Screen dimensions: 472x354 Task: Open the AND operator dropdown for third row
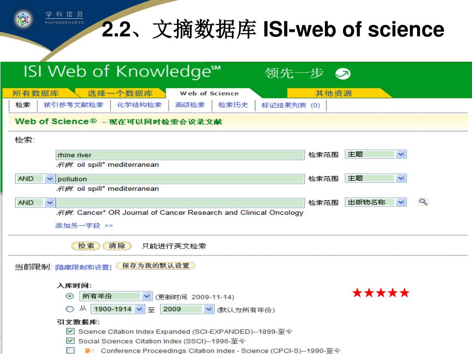pyautogui.click(x=35, y=203)
